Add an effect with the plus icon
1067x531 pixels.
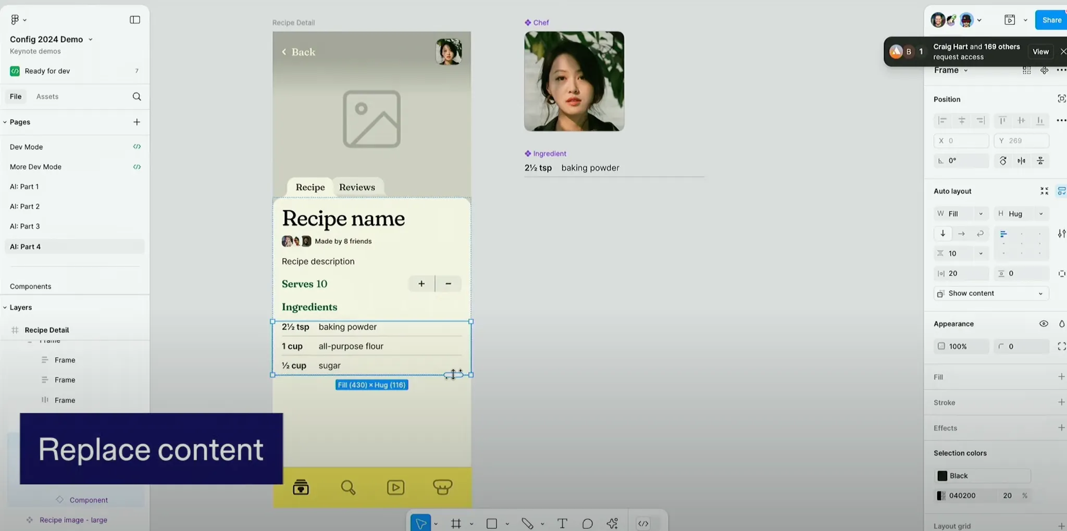click(1061, 427)
